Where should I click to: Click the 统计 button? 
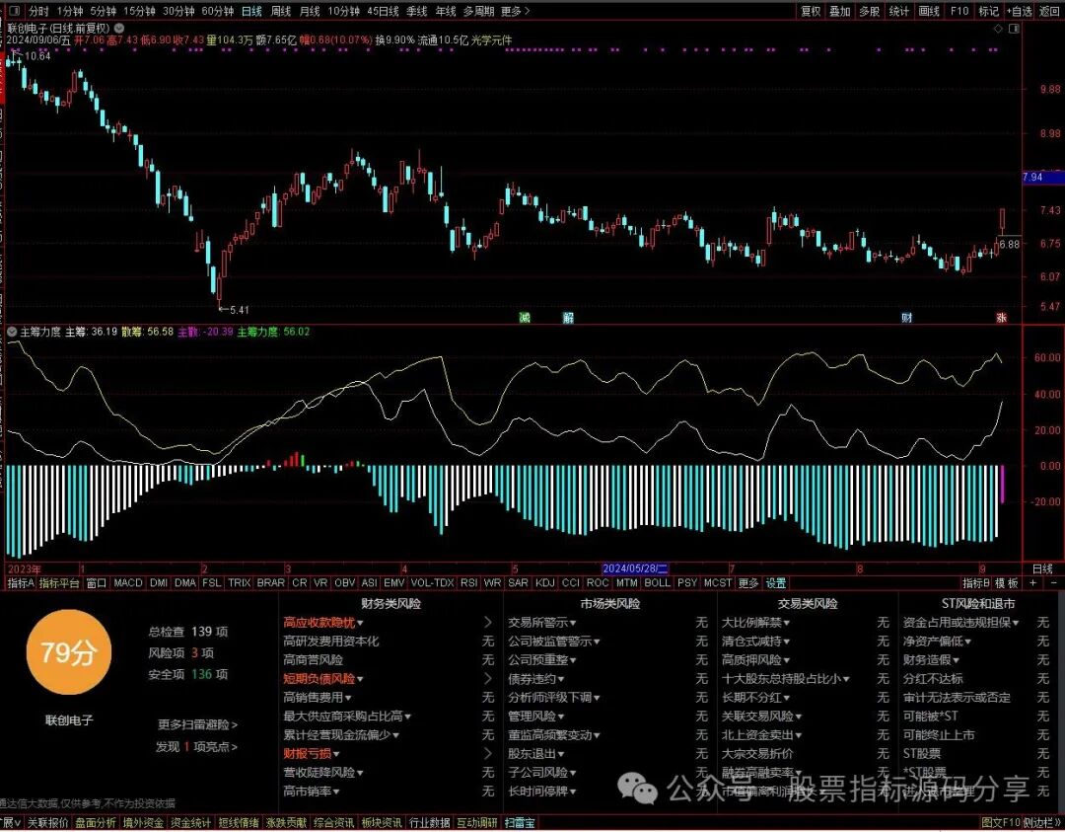click(x=899, y=11)
